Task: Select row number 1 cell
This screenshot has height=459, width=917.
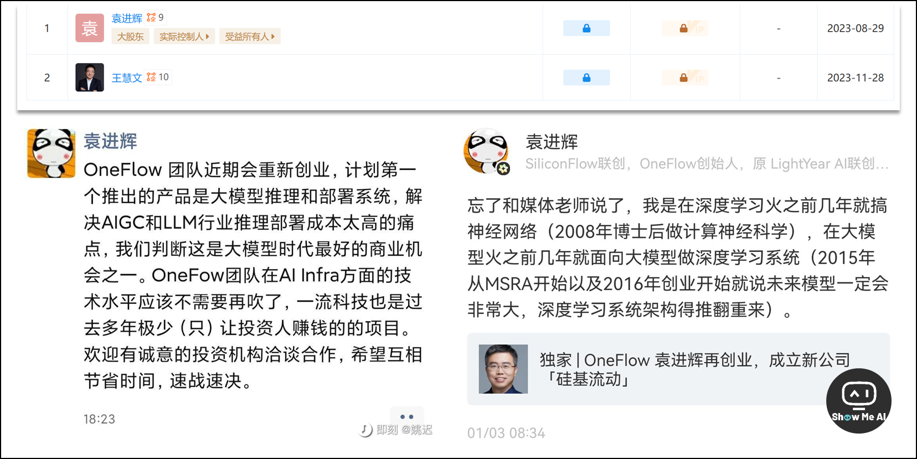Action: click(x=47, y=28)
